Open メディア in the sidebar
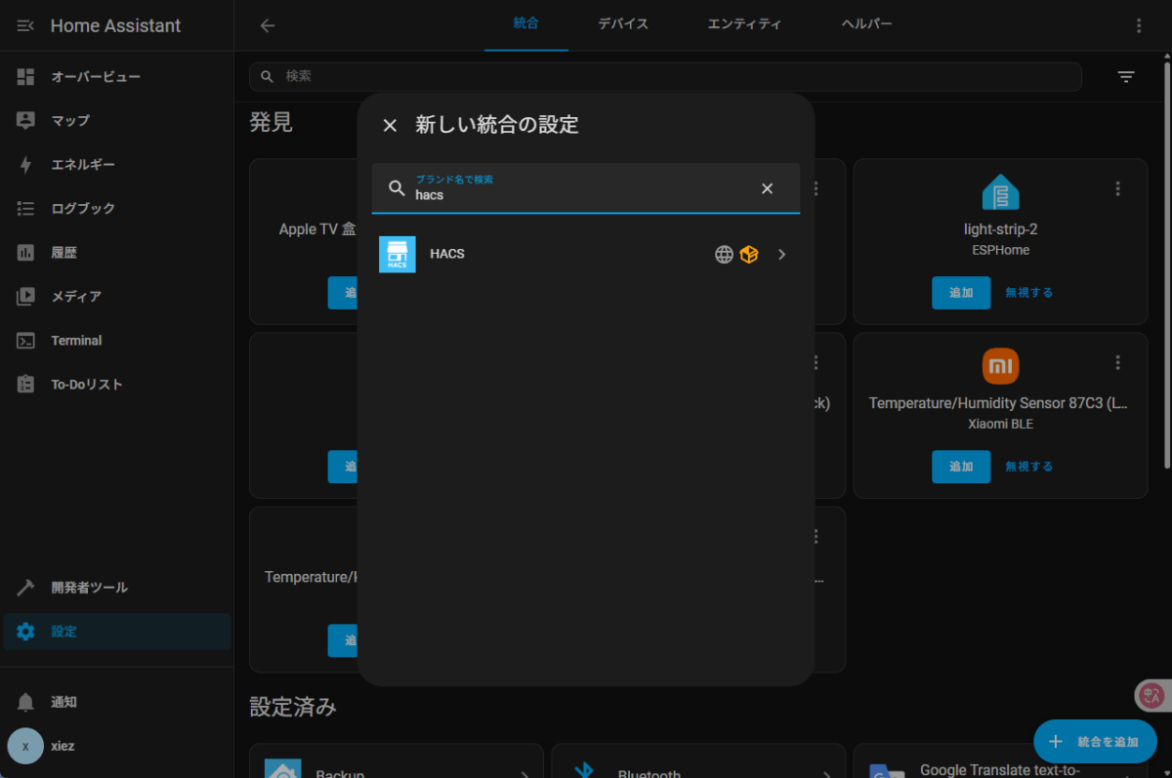 117,296
